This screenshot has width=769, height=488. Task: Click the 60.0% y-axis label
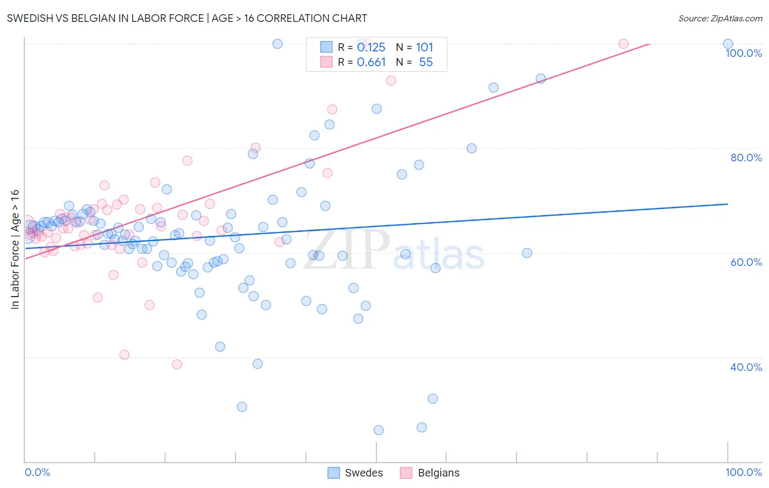[x=746, y=262]
